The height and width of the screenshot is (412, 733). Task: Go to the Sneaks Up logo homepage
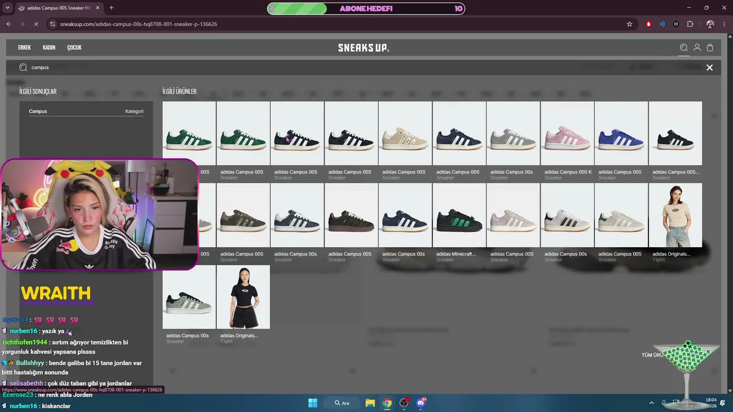click(x=364, y=48)
